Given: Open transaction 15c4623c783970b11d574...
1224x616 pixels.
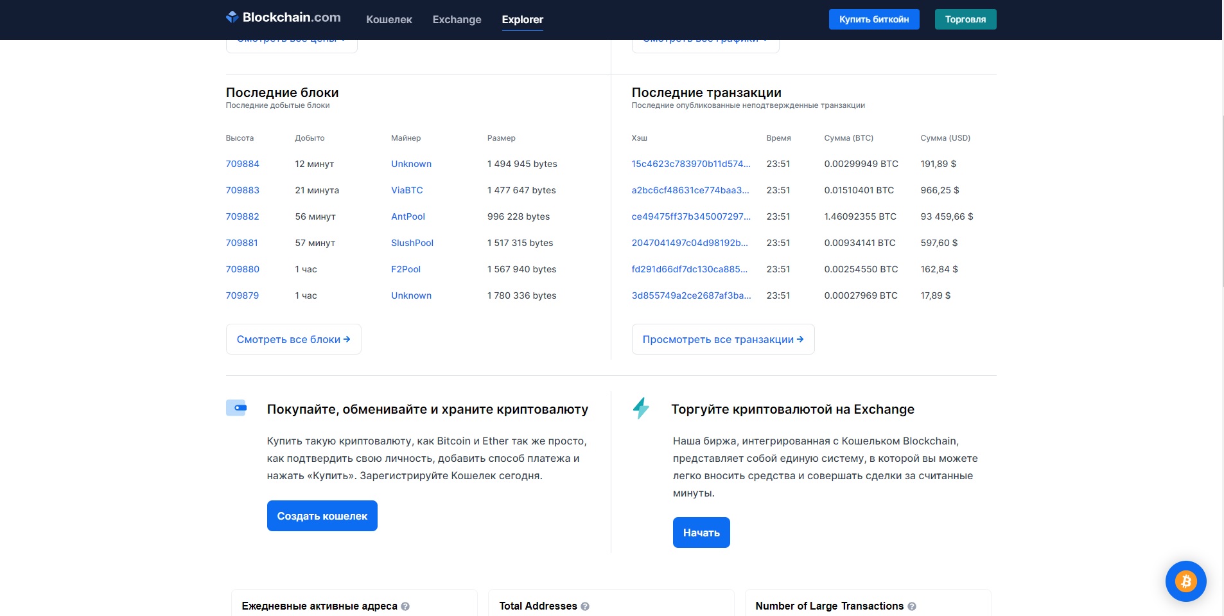Looking at the screenshot, I should coord(691,164).
